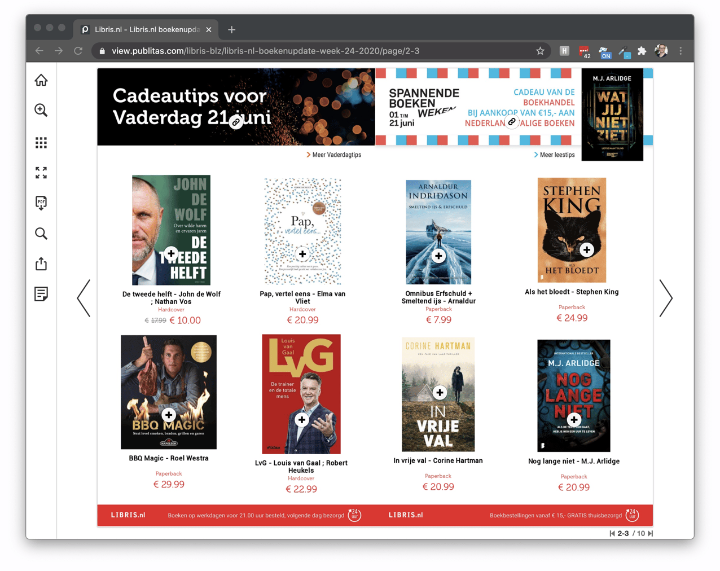Open the Chrome three-dot menu
This screenshot has width=720, height=571.
pyautogui.click(x=681, y=51)
